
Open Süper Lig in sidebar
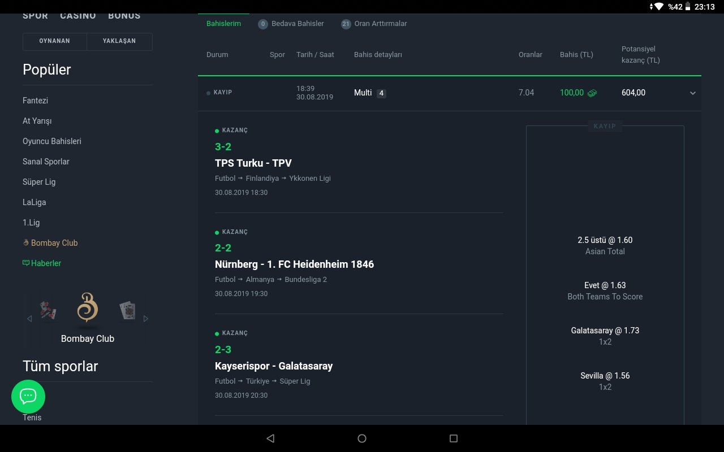click(39, 182)
